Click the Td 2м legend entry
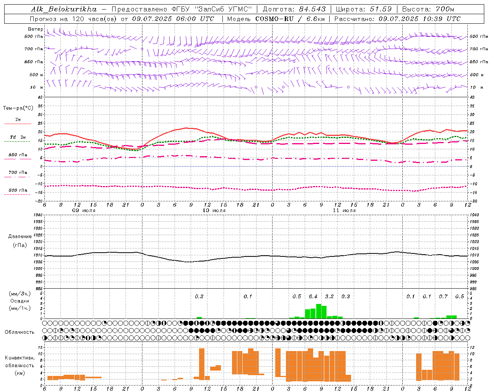The width and height of the screenshot is (490, 392). click(18, 137)
